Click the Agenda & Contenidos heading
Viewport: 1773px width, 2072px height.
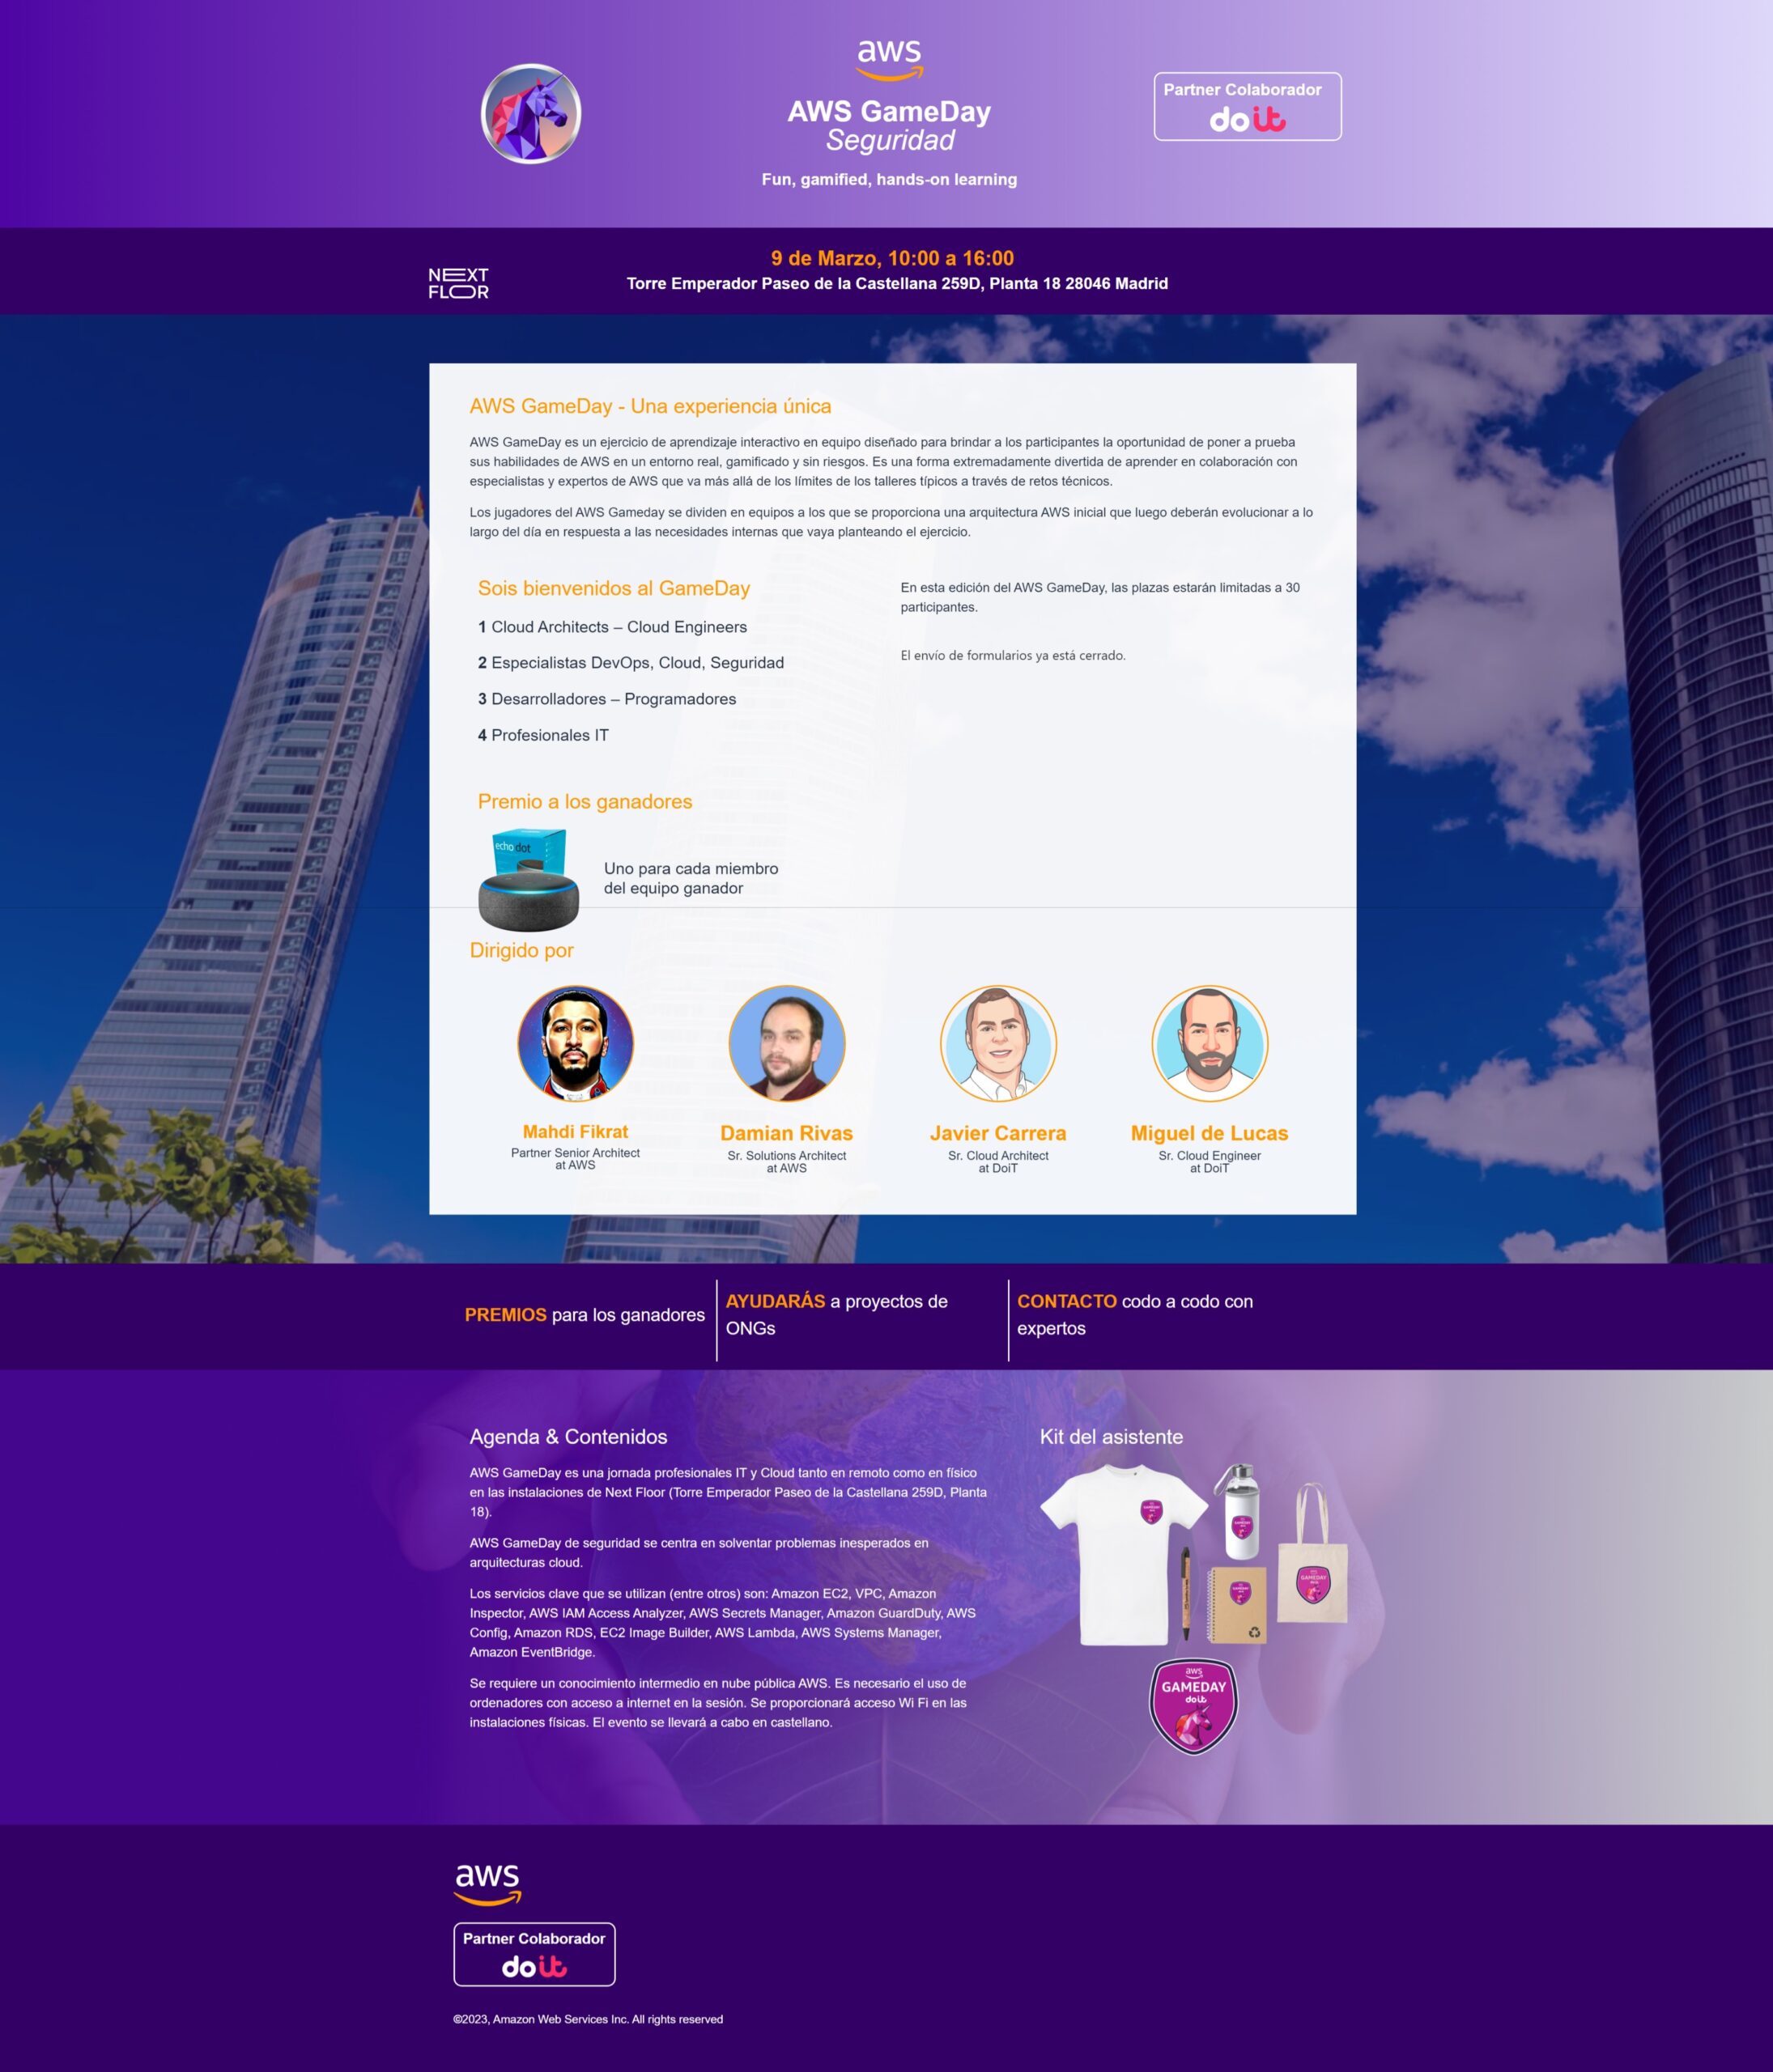(568, 1437)
